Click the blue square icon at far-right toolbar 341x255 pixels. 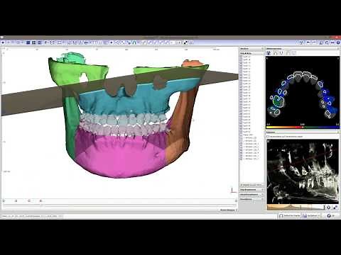[x=338, y=42]
